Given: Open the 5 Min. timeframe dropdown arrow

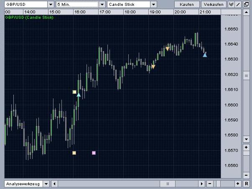Looking at the screenshot, I should point(102,5).
